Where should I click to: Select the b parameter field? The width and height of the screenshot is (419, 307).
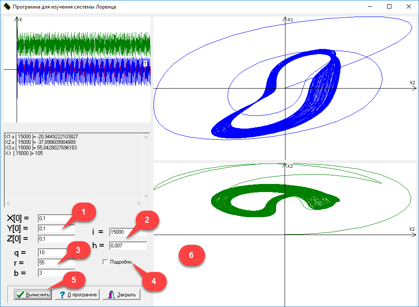56,273
